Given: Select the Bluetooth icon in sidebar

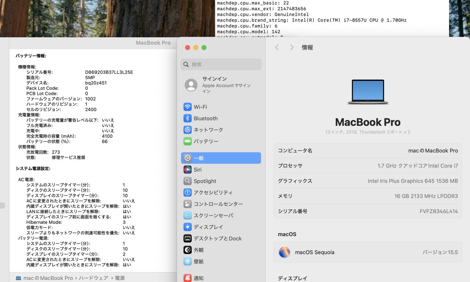Looking at the screenshot, I should click(x=188, y=118).
